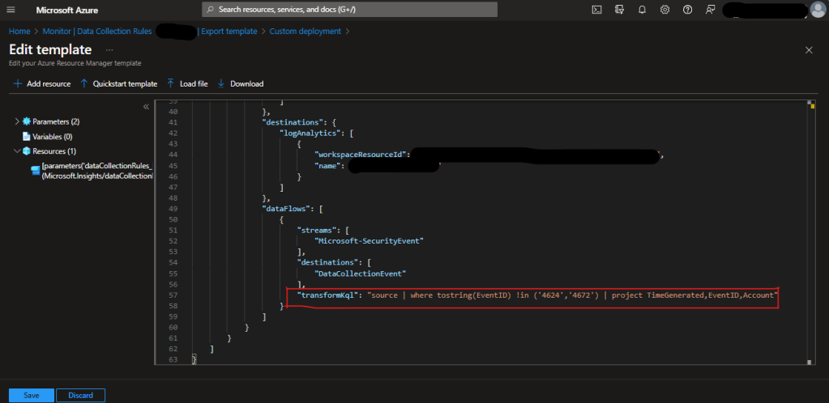Screen dimensions: 829x403
Task: Select Variables (0) in the tree
Action: coord(52,137)
